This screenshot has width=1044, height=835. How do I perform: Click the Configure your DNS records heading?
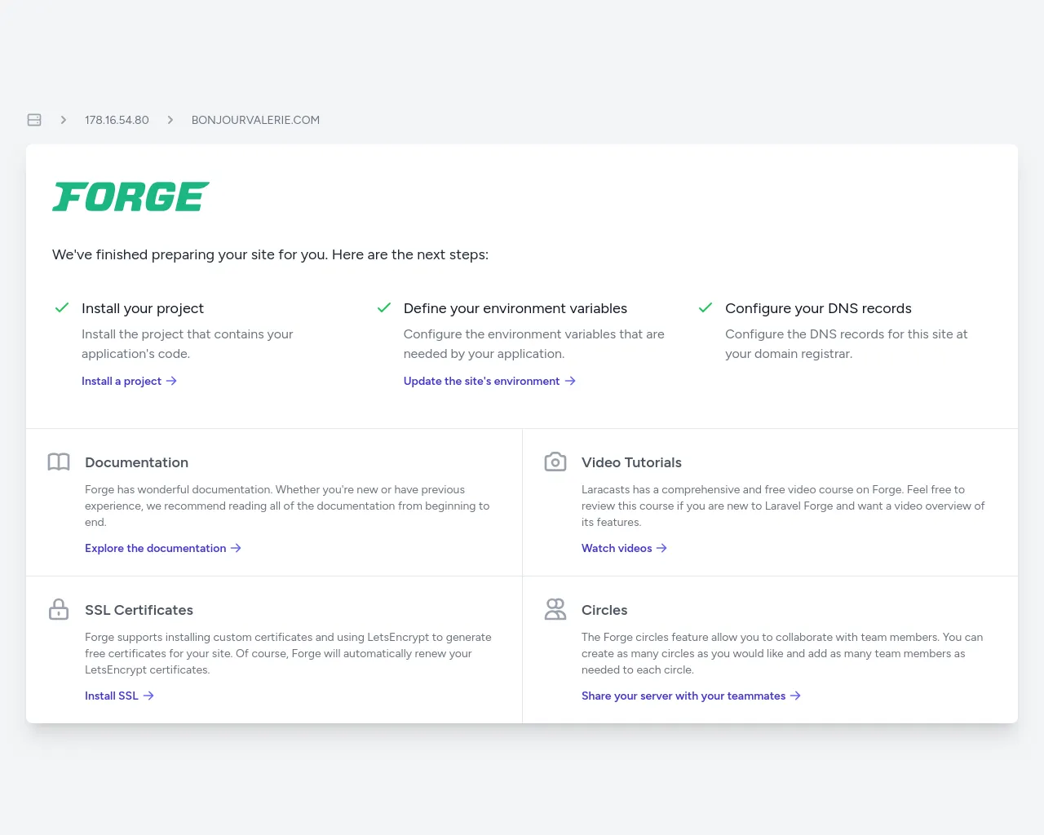[x=818, y=308]
